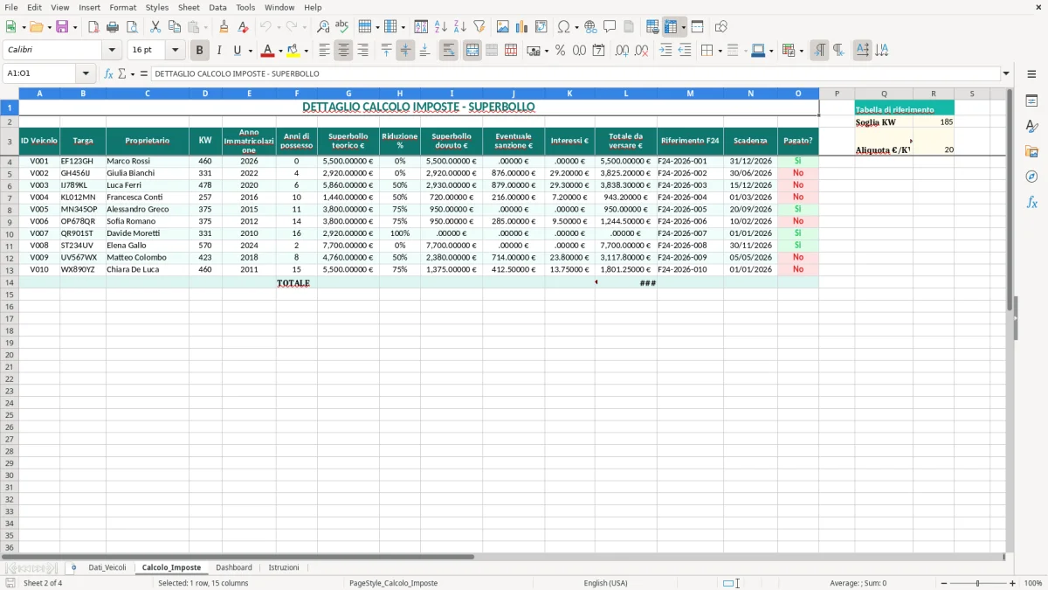The image size is (1048, 590).
Task: Expand the Name Box dropdown
Action: [86, 73]
